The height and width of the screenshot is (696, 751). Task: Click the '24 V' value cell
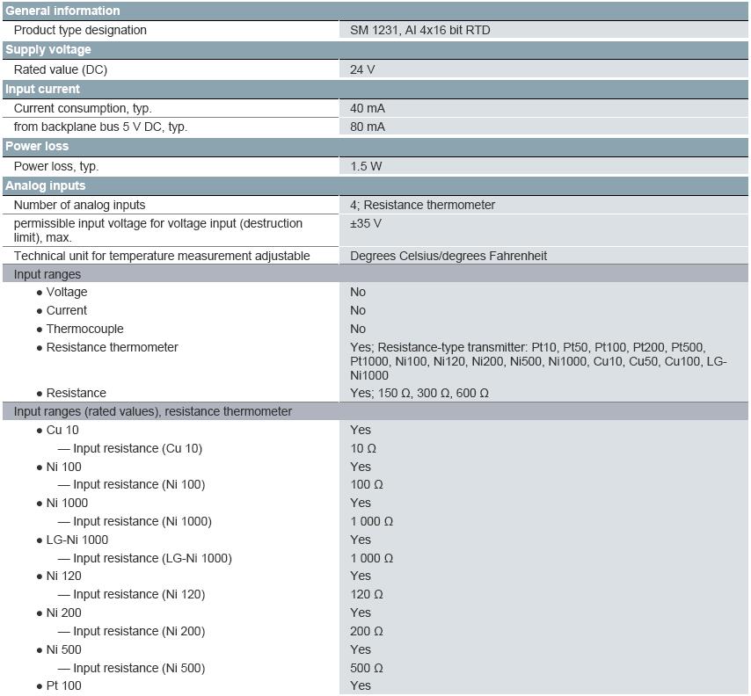(x=543, y=70)
